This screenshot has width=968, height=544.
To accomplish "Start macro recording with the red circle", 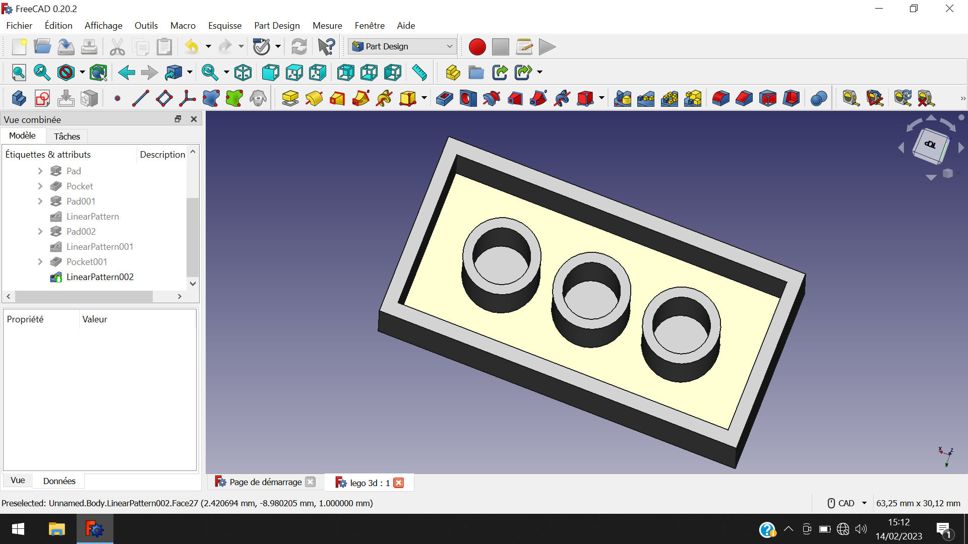I will (x=477, y=47).
